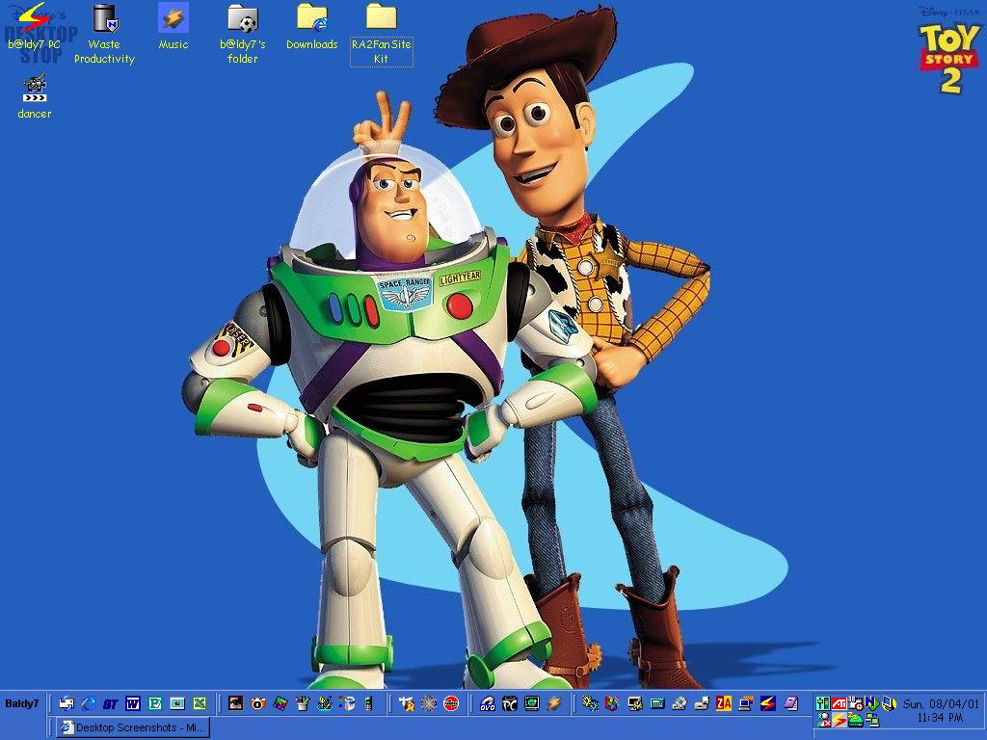Open the b@ldy7 PC desktop icon
Screen dimensions: 987x740
pos(34,18)
